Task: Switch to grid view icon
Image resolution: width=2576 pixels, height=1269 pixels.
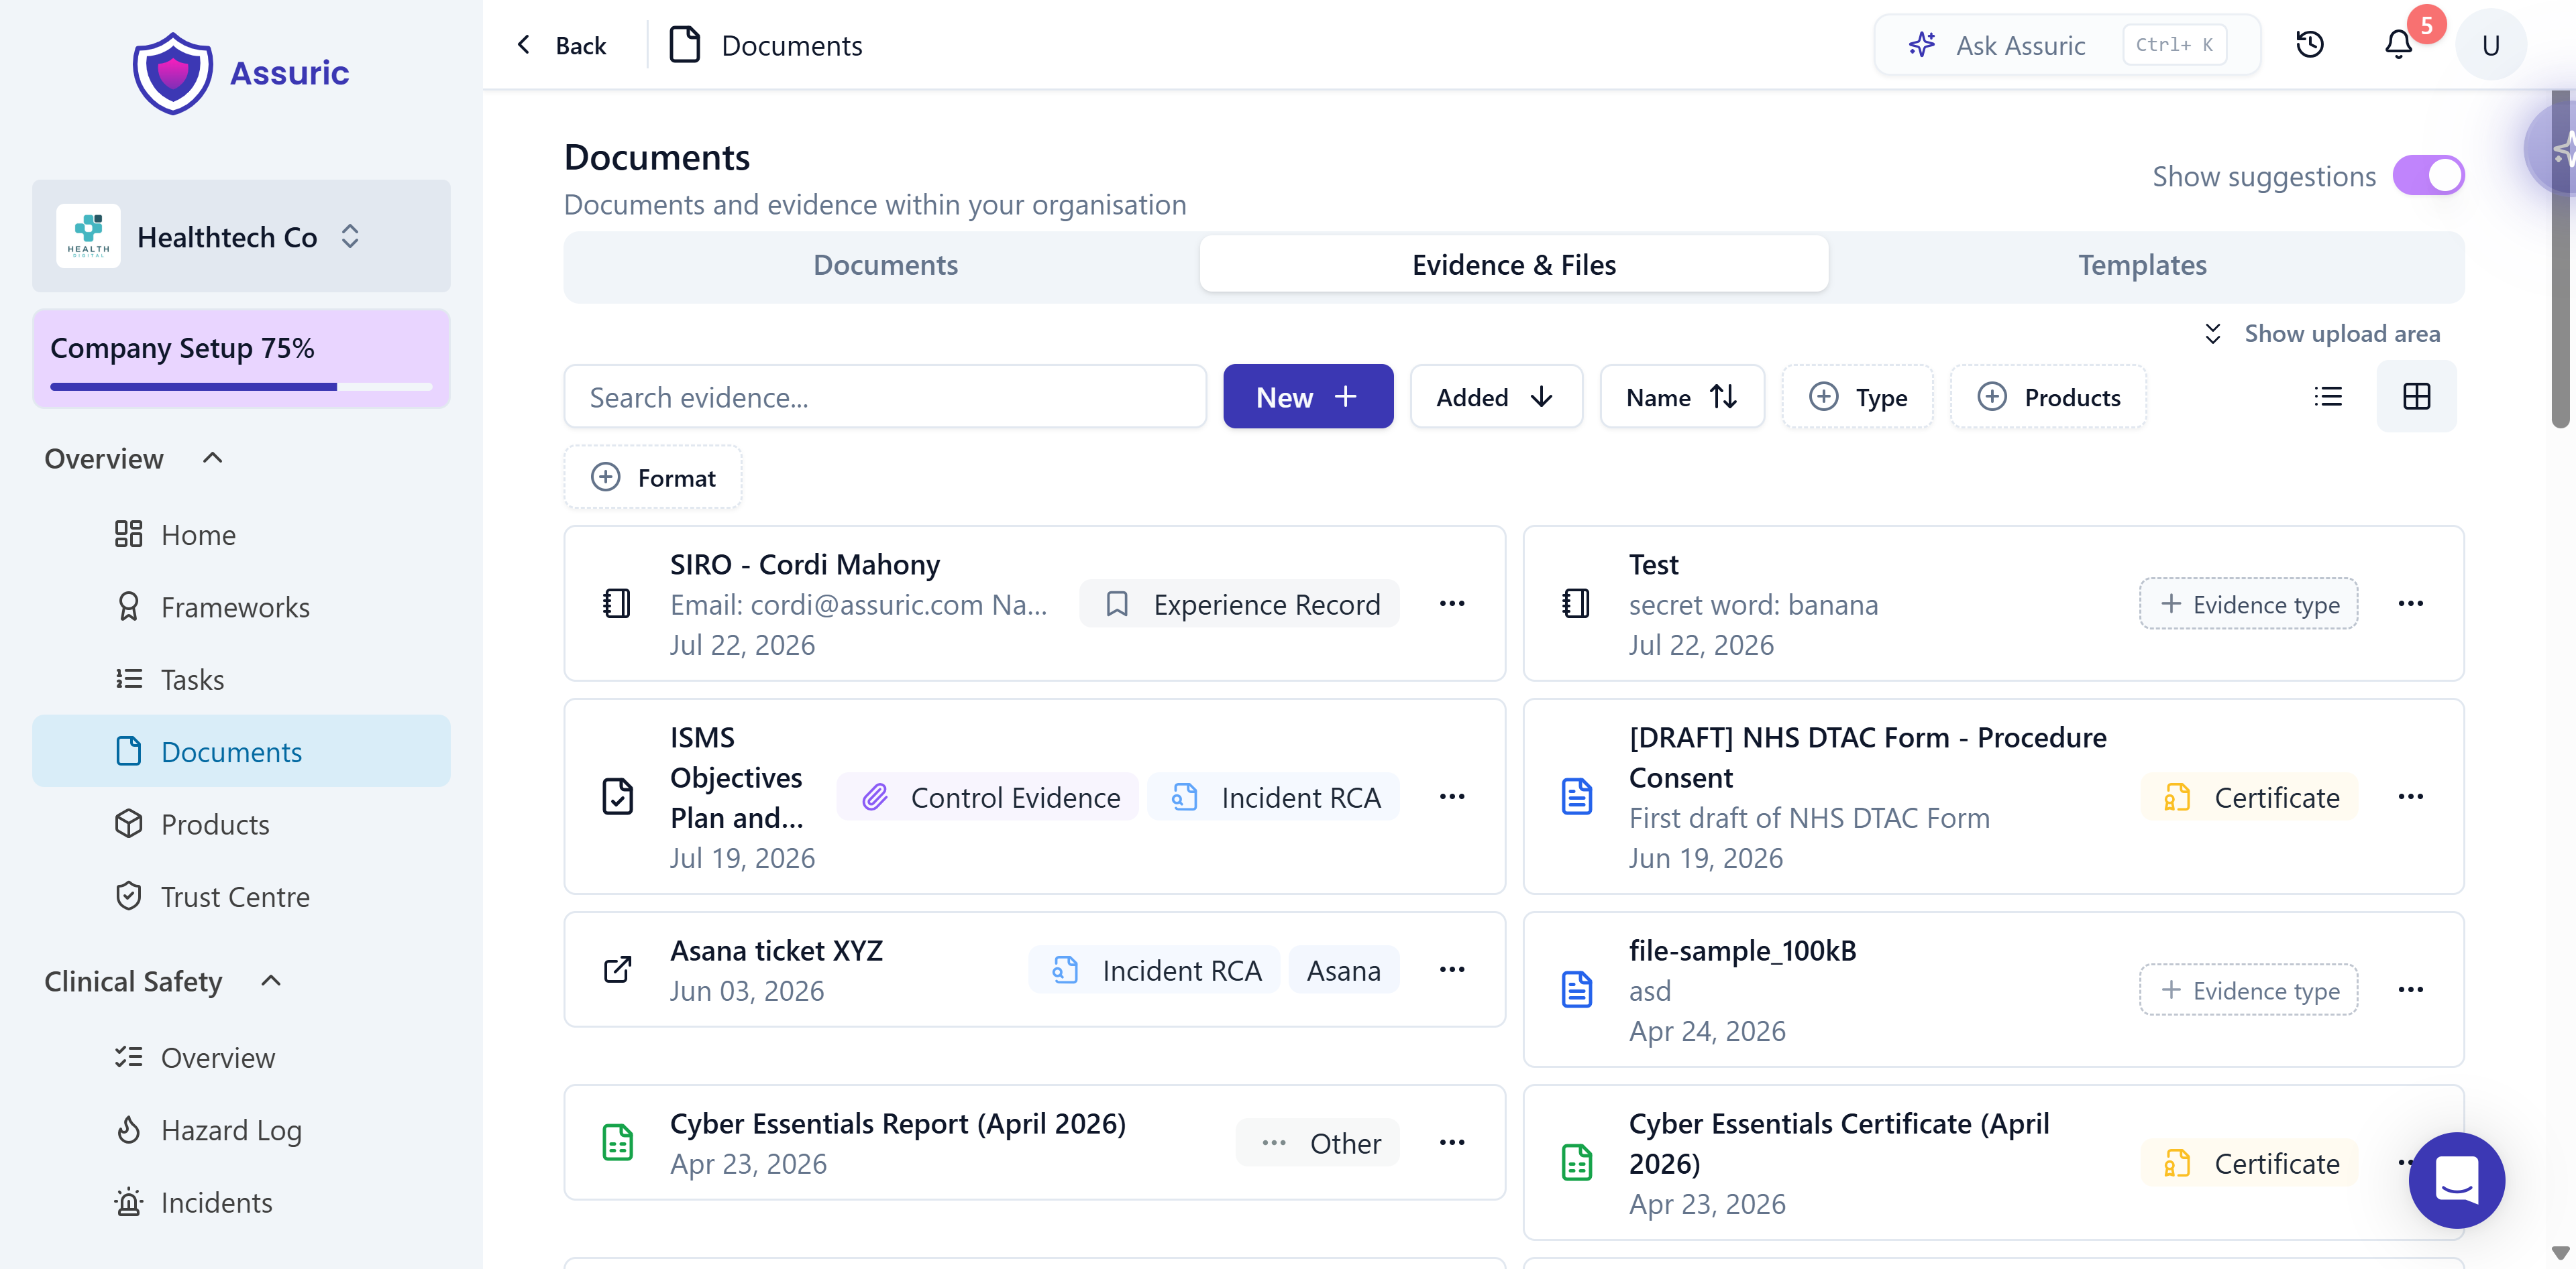Action: coord(2416,397)
